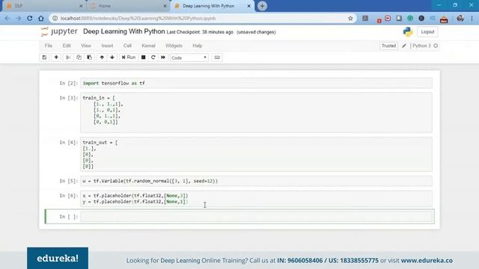Open the command palette keyboard icon
479x269 pixels.
(217, 58)
